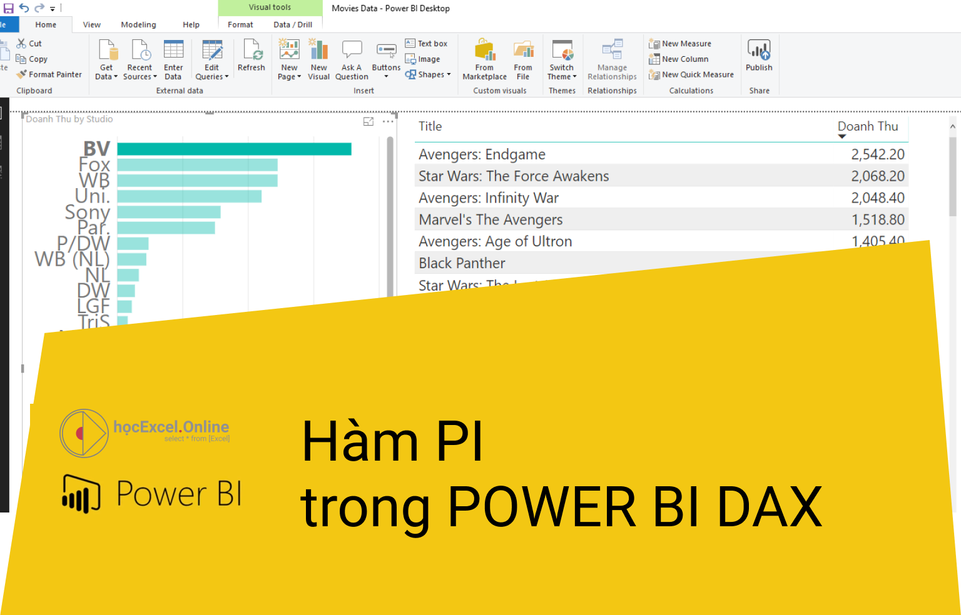Copy the selected item
Image resolution: width=961 pixels, height=615 pixels.
[x=32, y=59]
